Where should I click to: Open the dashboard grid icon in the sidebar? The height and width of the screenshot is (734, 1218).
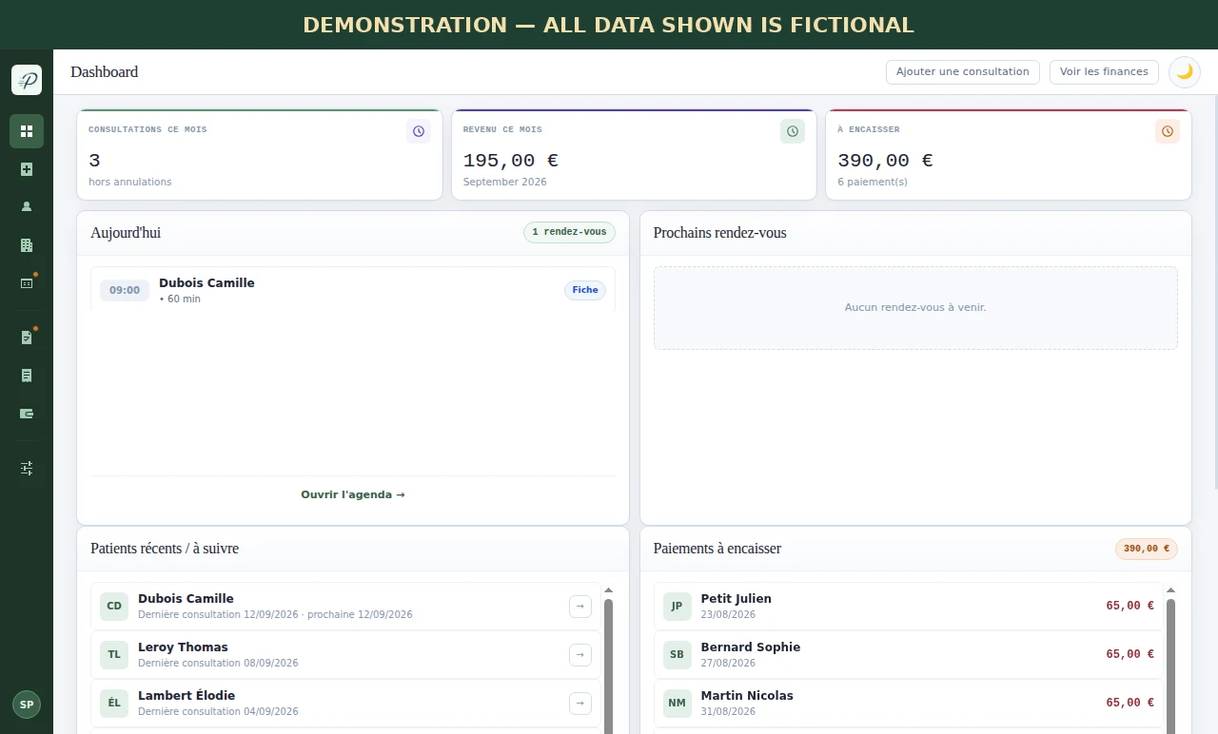pos(27,131)
